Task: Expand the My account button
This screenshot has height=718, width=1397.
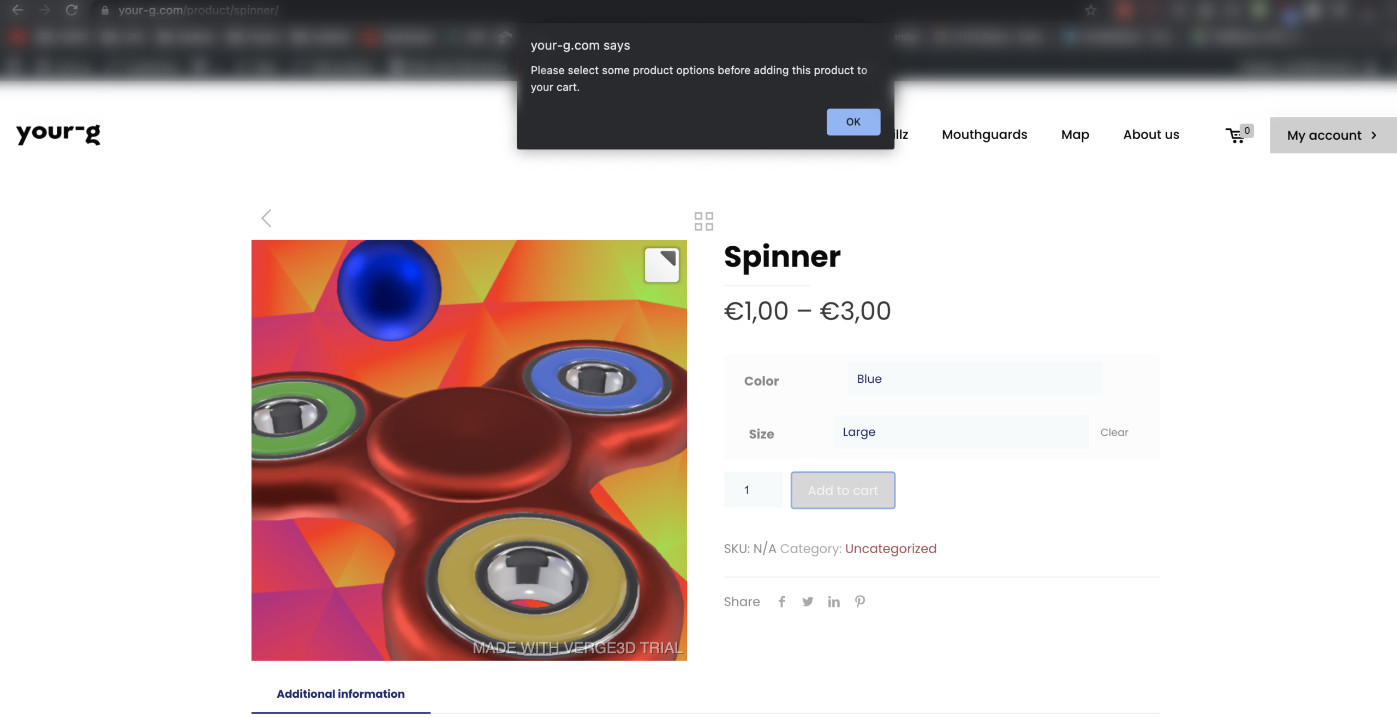Action: [x=1333, y=135]
